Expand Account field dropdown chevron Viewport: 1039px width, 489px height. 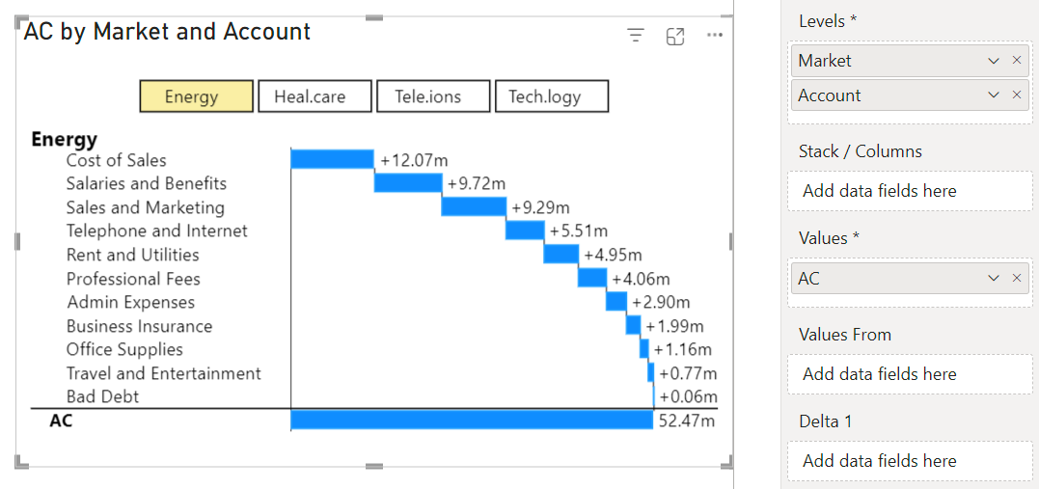pyautogui.click(x=995, y=95)
